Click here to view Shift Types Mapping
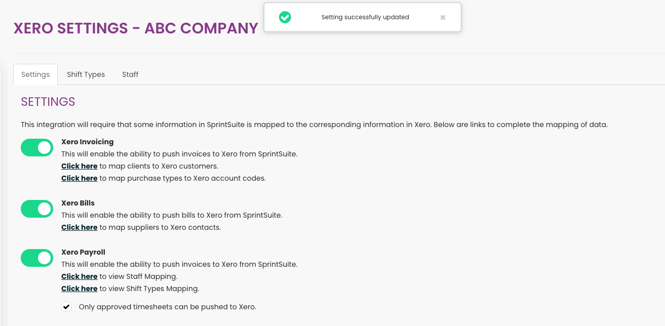The width and height of the screenshot is (665, 326). [x=80, y=289]
